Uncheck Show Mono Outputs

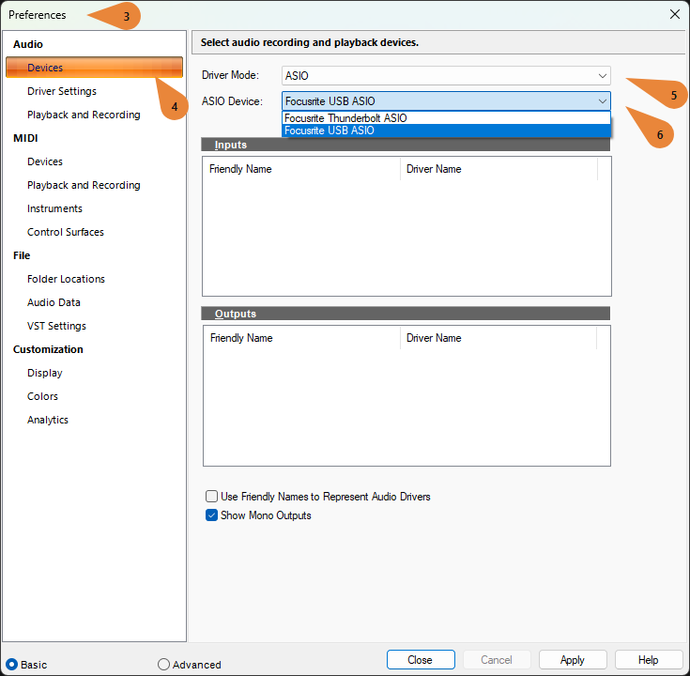coord(211,515)
